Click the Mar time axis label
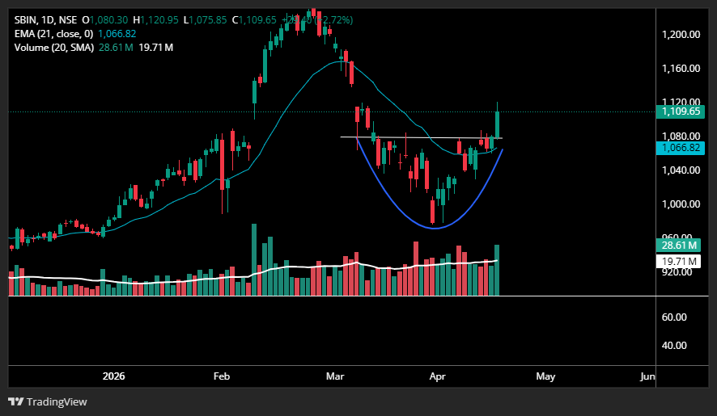 click(335, 376)
